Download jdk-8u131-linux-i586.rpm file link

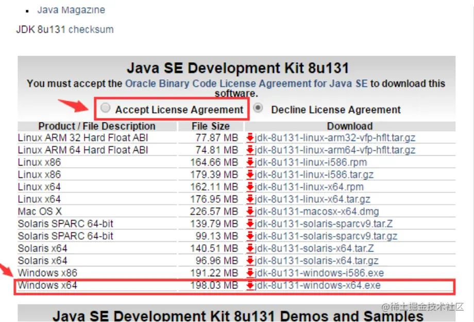[311, 163]
